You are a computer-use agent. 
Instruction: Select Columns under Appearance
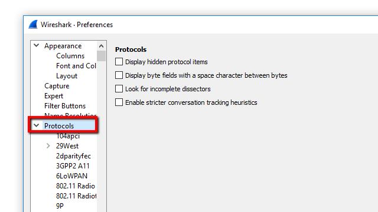point(70,56)
